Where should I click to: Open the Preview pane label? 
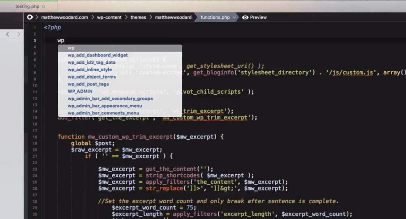(258, 17)
